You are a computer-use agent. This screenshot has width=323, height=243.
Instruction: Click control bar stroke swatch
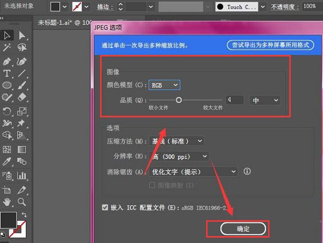77,7
